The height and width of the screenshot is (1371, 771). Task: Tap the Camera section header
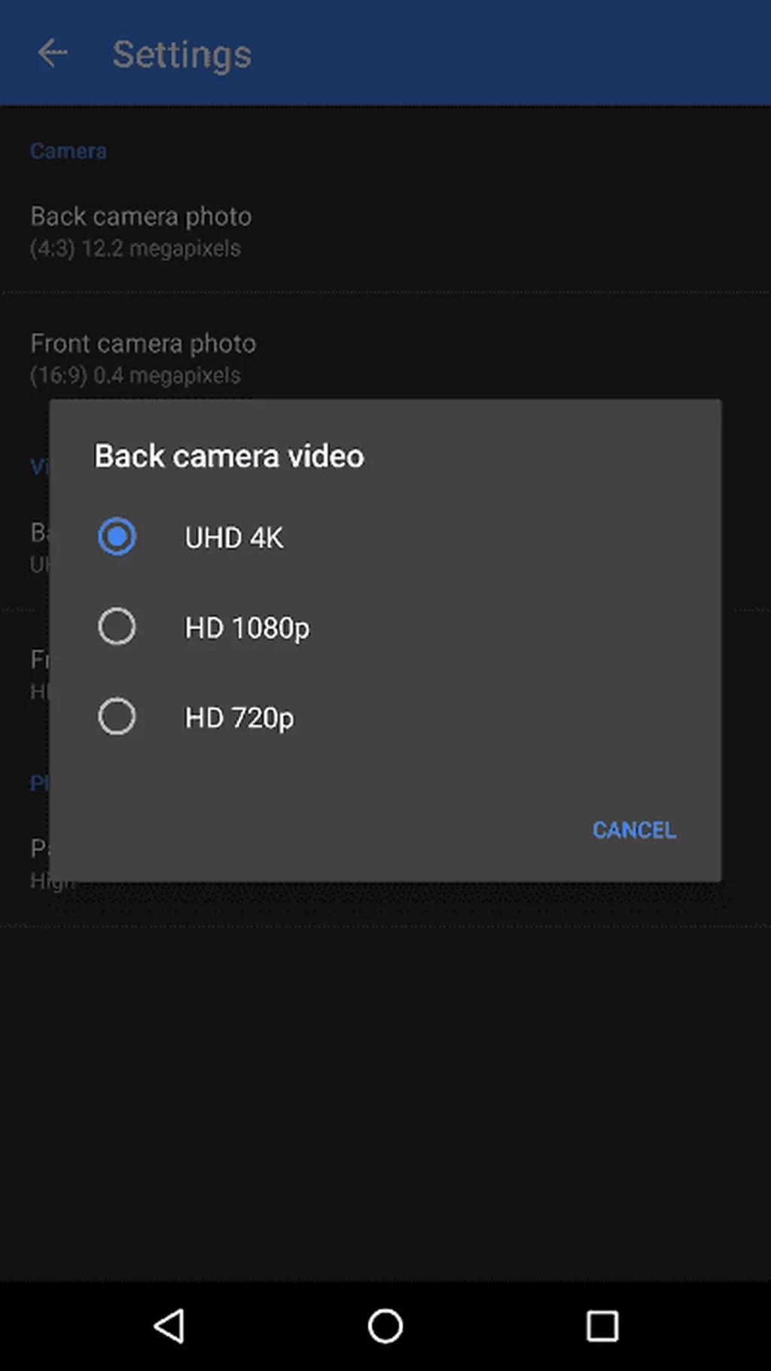tap(68, 151)
